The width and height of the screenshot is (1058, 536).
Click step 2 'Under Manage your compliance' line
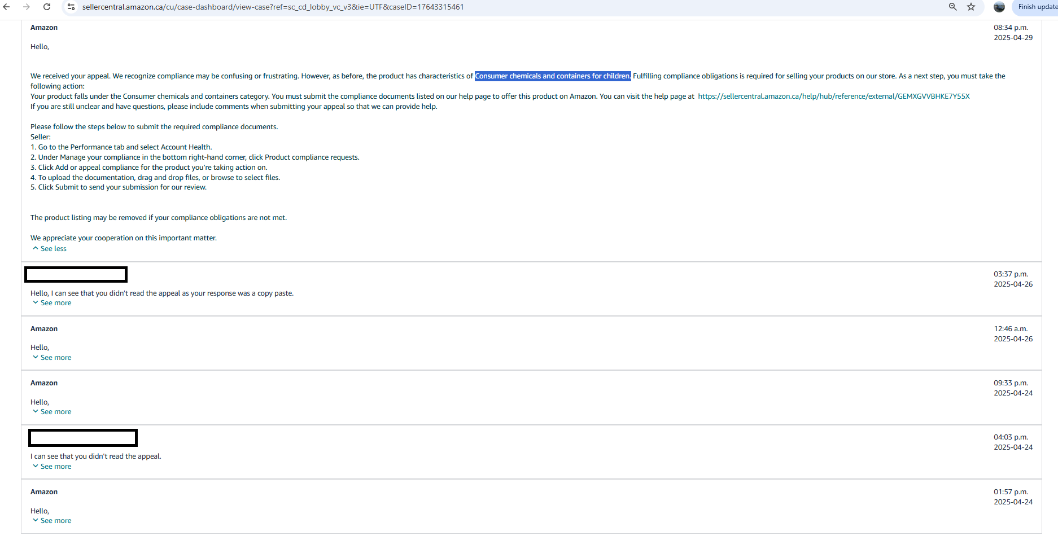coord(195,157)
